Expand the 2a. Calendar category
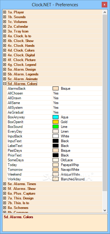 (5, 27)
